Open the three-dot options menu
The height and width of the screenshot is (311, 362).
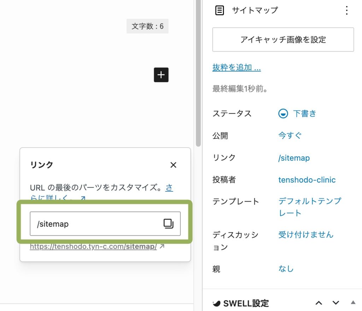pos(346,11)
